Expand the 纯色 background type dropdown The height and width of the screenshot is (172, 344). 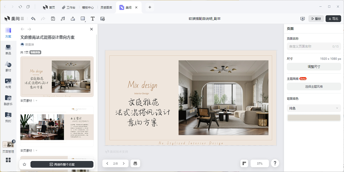(314, 108)
